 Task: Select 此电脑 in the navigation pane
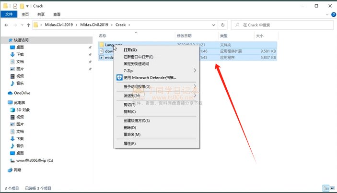point(19,103)
